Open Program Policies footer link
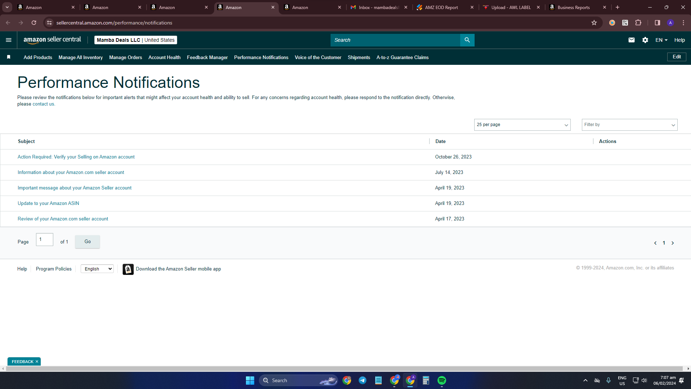Viewport: 691px width, 389px height. (54, 269)
